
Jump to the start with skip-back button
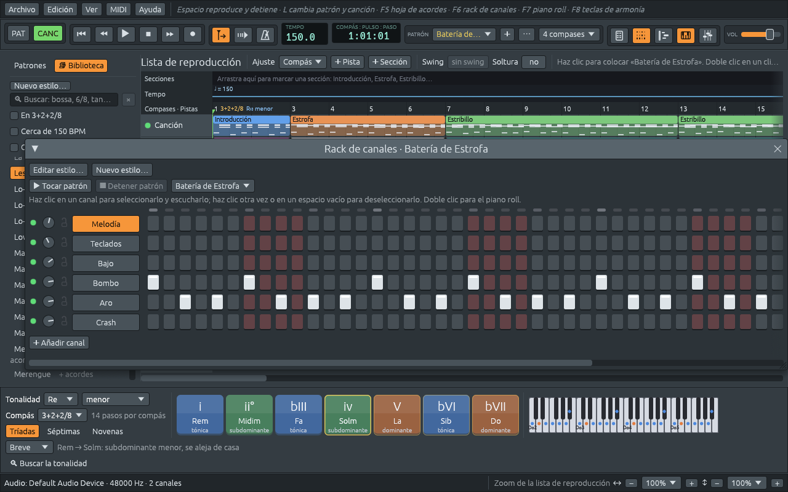coord(81,34)
